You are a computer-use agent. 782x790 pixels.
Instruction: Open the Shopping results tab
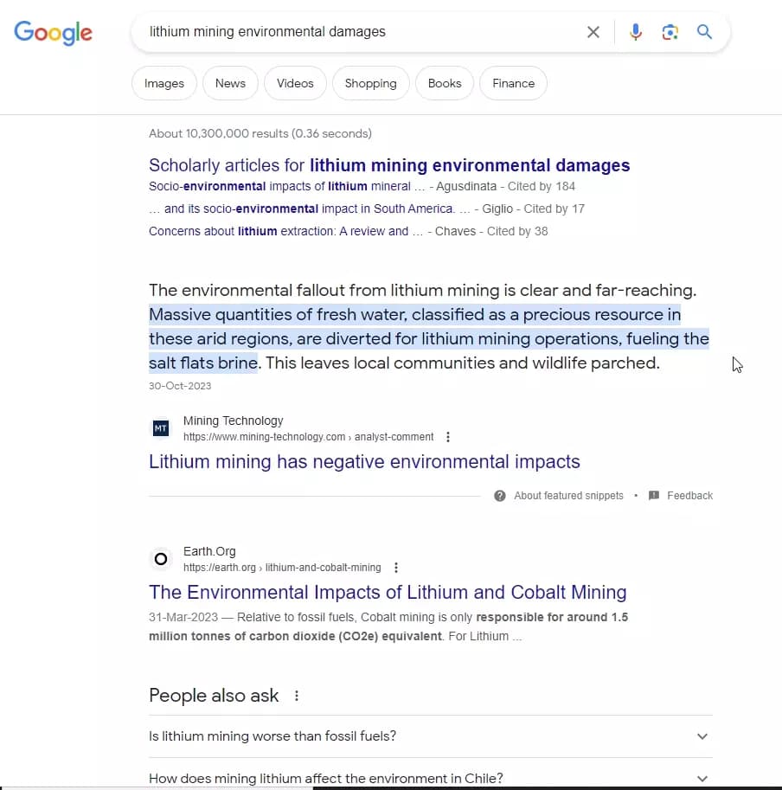(370, 83)
